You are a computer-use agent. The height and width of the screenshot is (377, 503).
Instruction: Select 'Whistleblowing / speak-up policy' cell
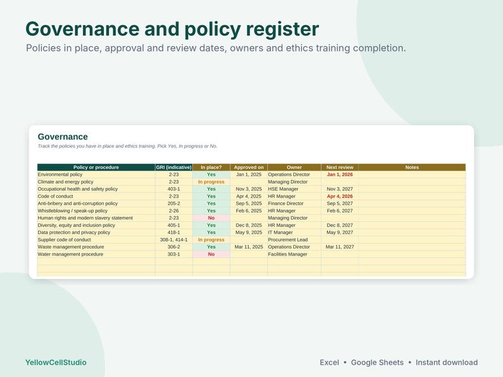[96, 211]
